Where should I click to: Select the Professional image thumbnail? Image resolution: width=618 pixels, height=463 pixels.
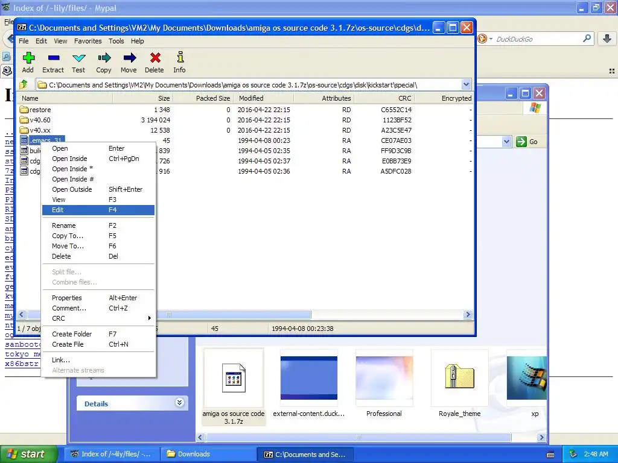tap(384, 378)
